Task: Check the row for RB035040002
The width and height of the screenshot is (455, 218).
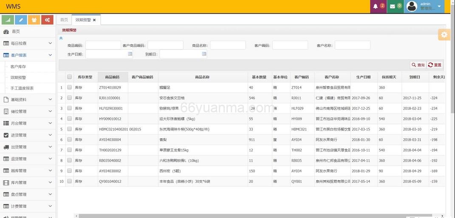Action: [x=69, y=160]
